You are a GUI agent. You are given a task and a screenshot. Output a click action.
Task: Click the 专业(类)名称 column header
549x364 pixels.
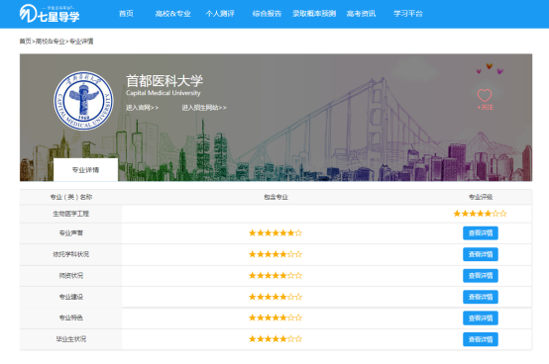pyautogui.click(x=71, y=197)
